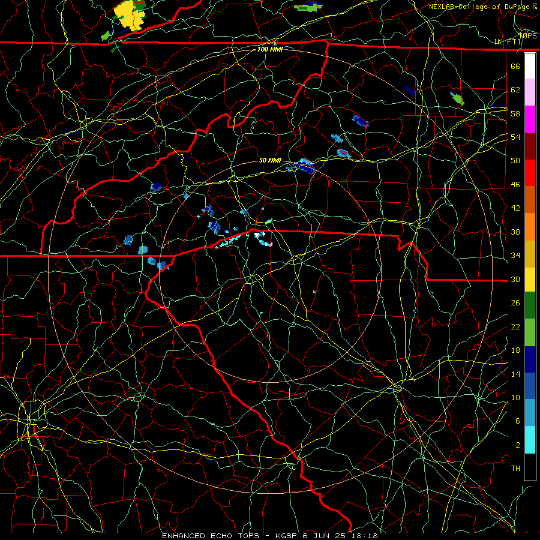The height and width of the screenshot is (540, 540).
Task: Click the light blue scale swatch
Action: coord(530,413)
